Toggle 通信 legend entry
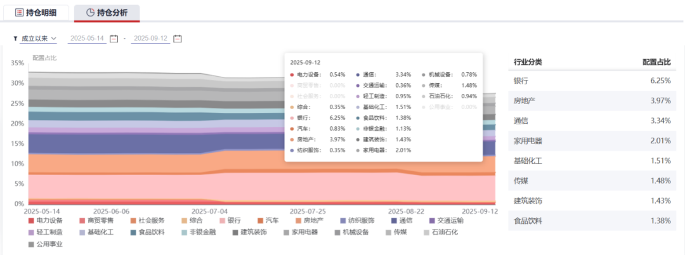685x255 pixels. click(x=400, y=221)
